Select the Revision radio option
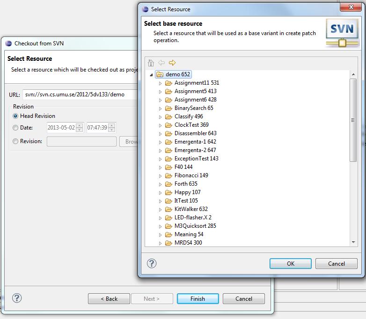 click(x=15, y=141)
